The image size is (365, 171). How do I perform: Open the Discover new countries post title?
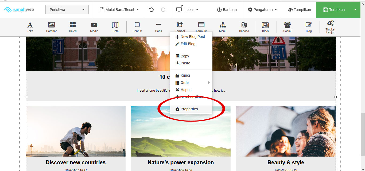76,162
